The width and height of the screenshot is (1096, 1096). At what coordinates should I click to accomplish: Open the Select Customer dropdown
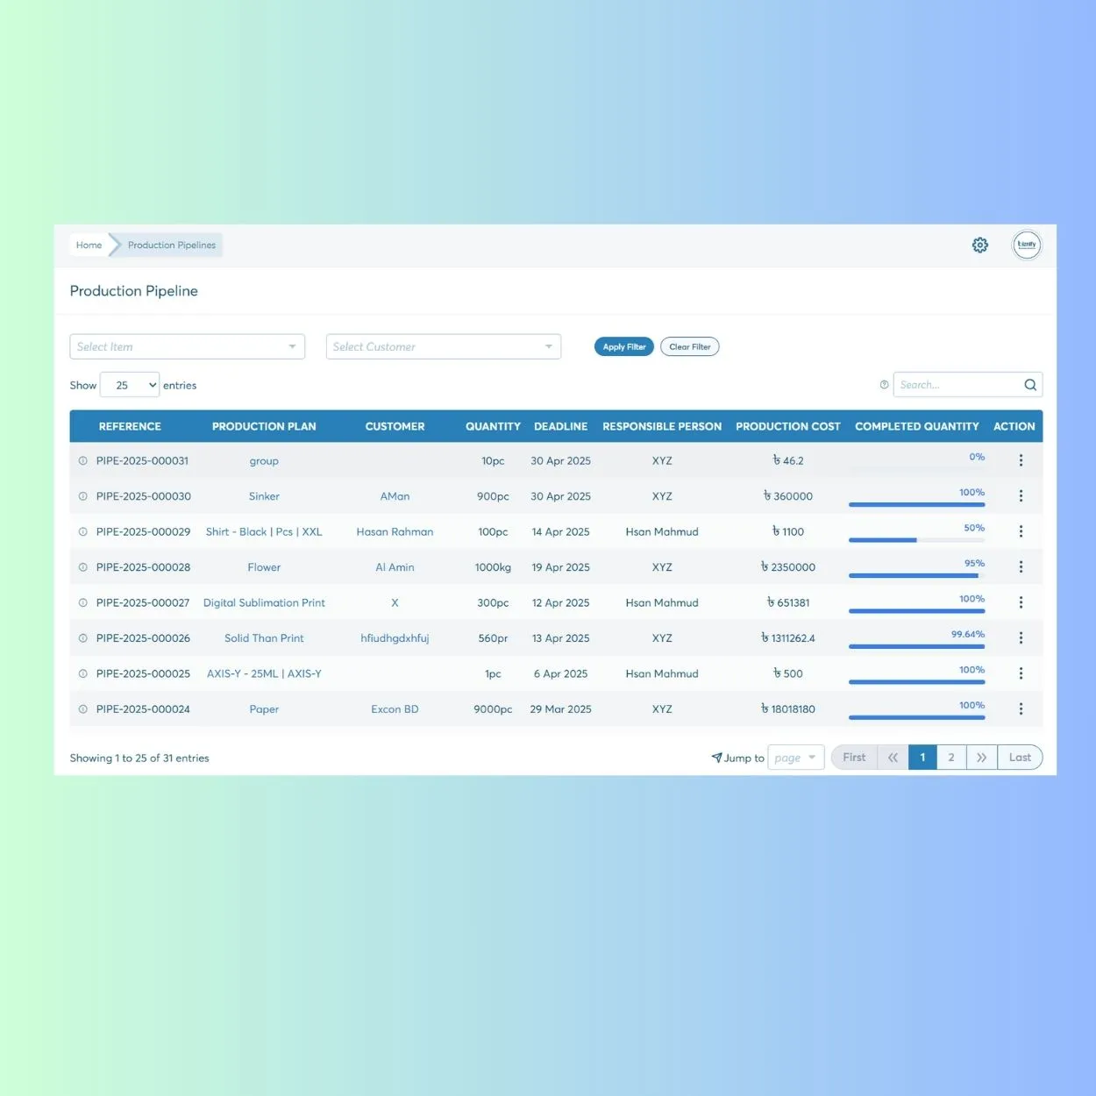pyautogui.click(x=443, y=346)
